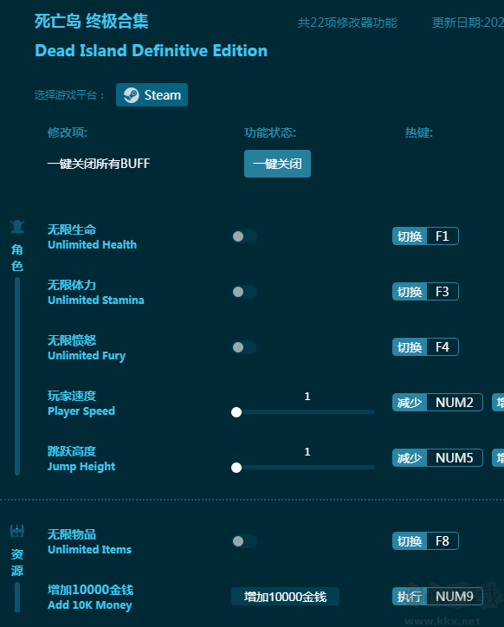Image resolution: width=504 pixels, height=627 pixels.
Task: Toggle Unlimited Health switch
Action: pos(244,236)
